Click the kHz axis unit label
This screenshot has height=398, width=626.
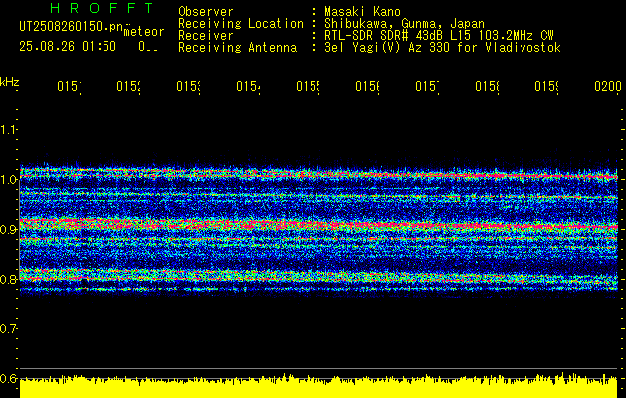tap(10, 82)
